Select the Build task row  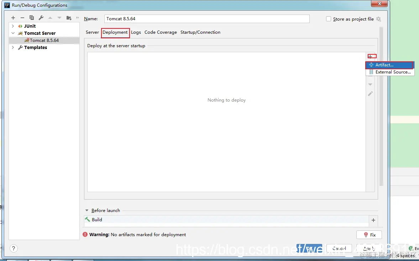pos(226,220)
